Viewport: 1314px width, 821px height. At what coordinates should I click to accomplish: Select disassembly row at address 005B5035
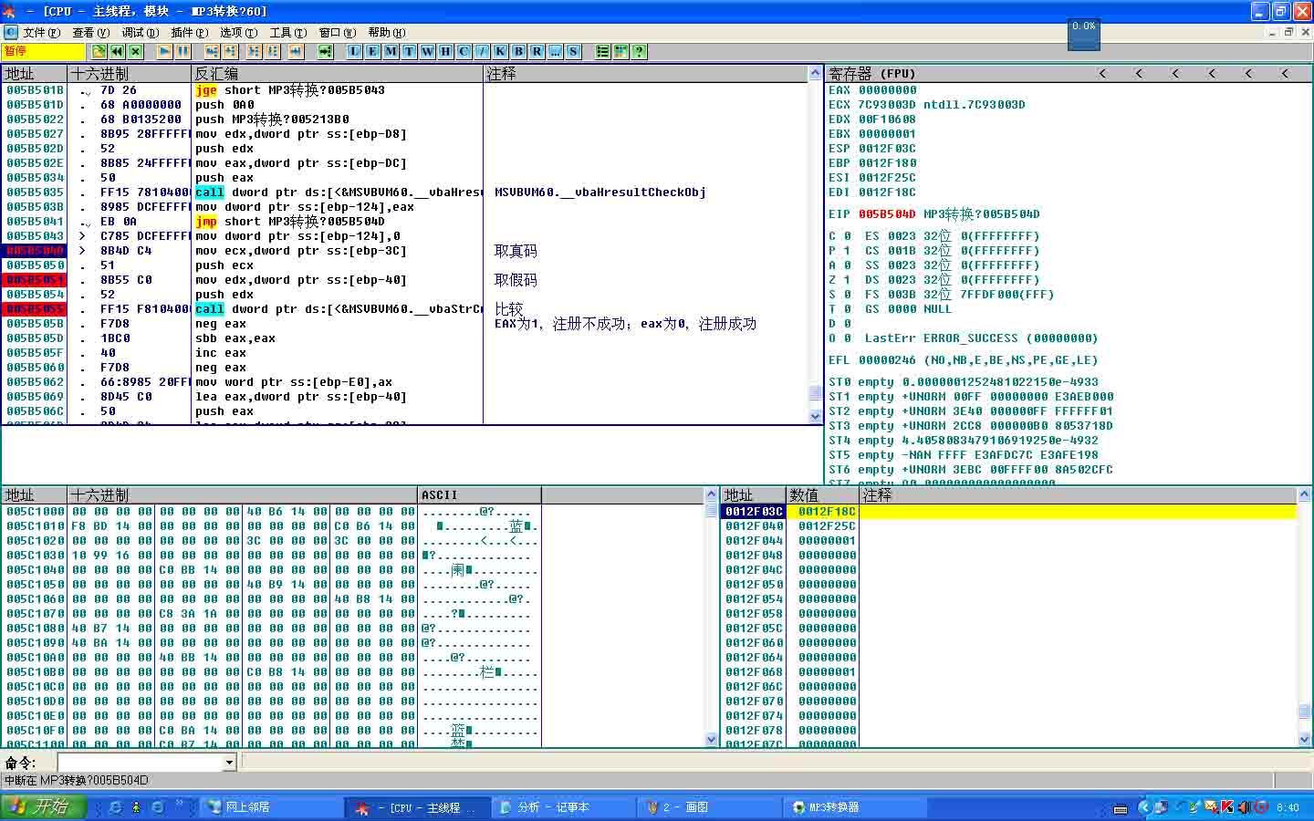coord(405,192)
